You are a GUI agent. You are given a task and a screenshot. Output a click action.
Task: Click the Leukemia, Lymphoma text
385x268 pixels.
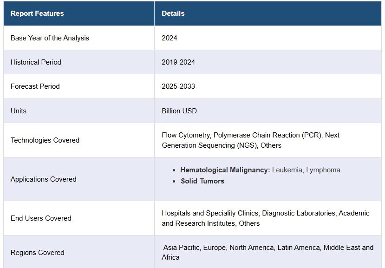pyautogui.click(x=306, y=170)
